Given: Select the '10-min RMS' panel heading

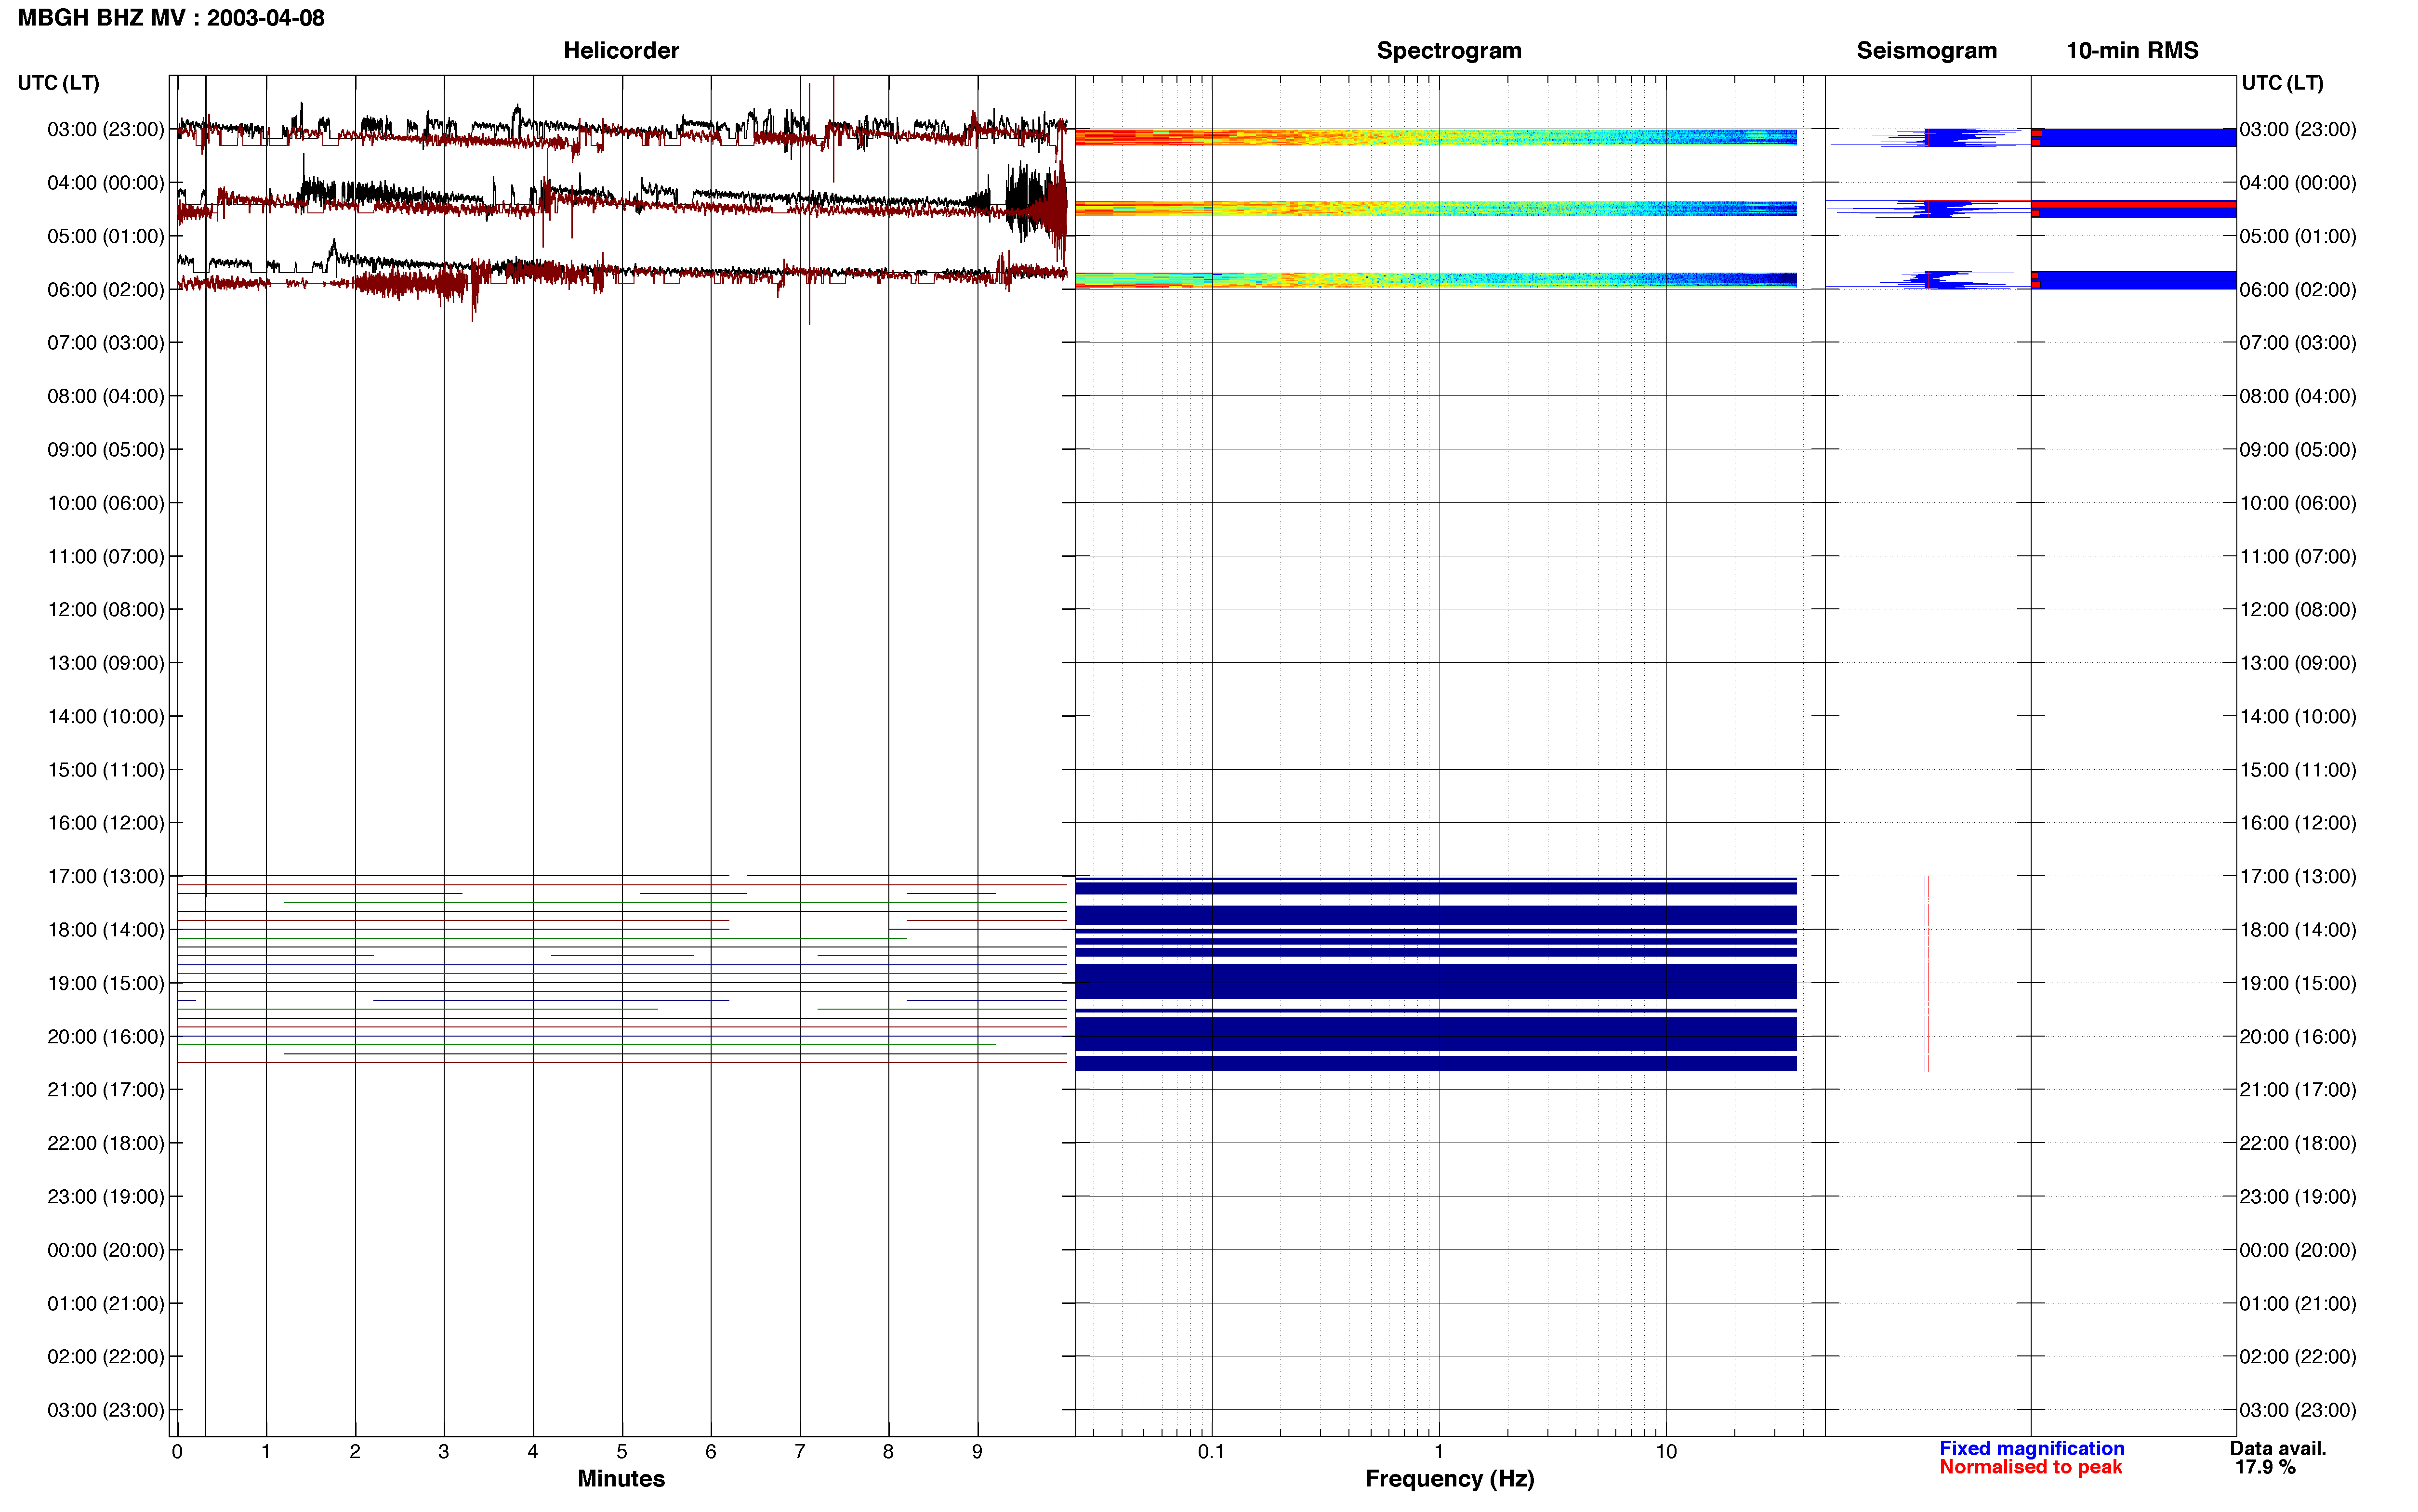Looking at the screenshot, I should (2132, 50).
